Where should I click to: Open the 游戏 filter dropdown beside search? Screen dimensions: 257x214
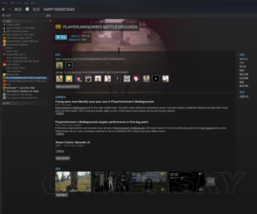click(48, 15)
